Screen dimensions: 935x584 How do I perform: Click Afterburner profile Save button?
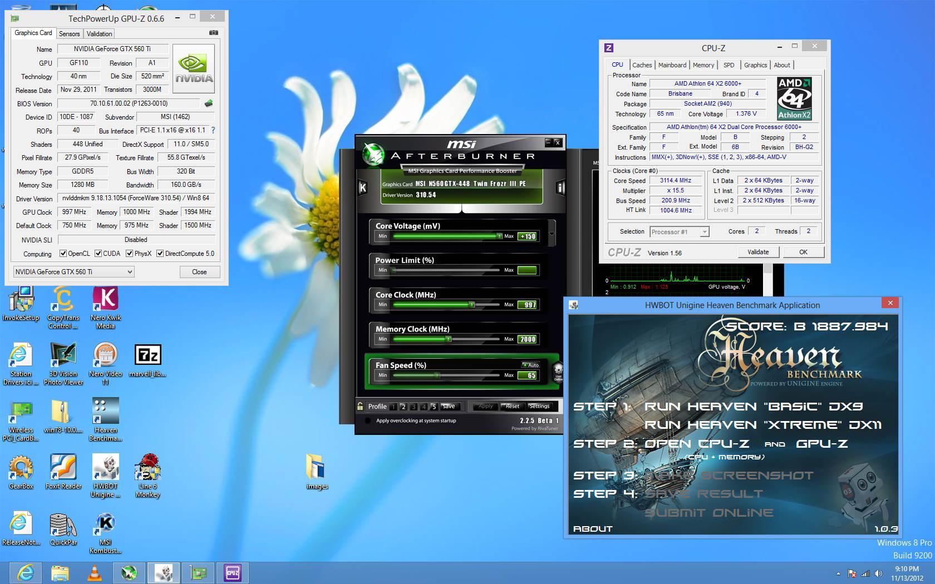click(449, 406)
